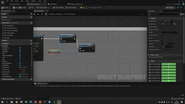185x104 pixels.
Task: Add new event dispatcher with plus icon
Action: pyautogui.click(x=31, y=79)
